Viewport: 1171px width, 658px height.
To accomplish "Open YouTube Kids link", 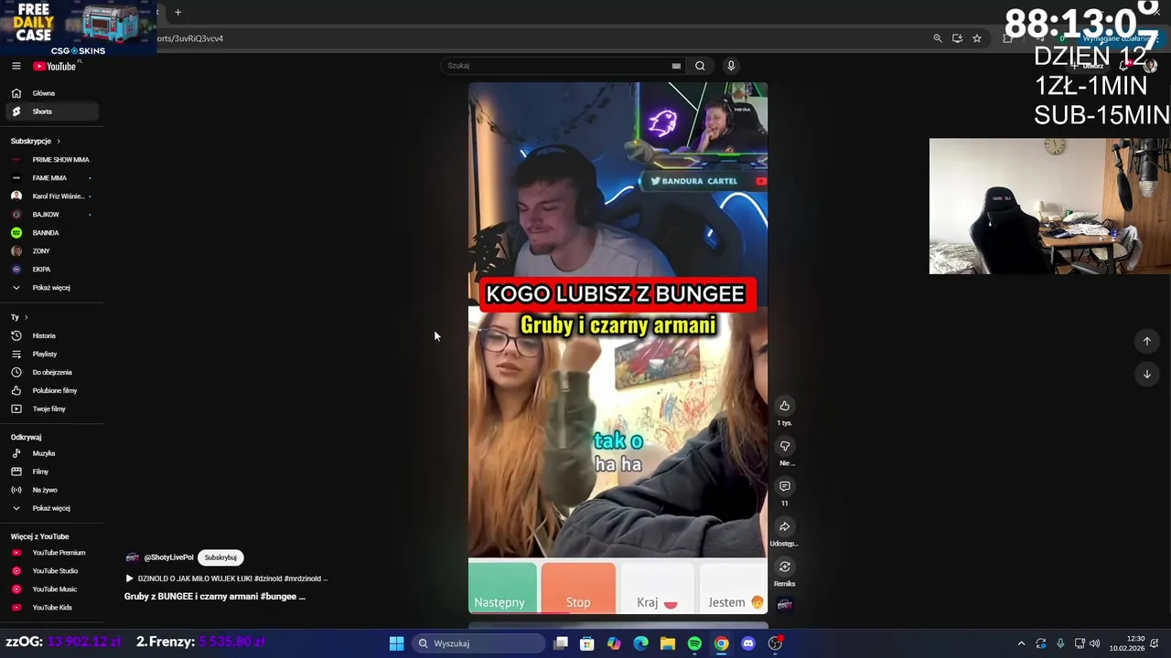I will click(x=51, y=608).
